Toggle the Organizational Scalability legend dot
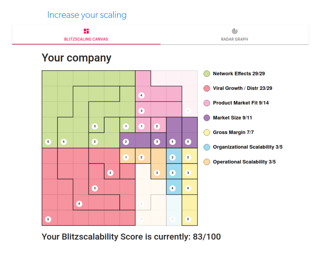The width and height of the screenshot is (321, 253). tap(207, 147)
